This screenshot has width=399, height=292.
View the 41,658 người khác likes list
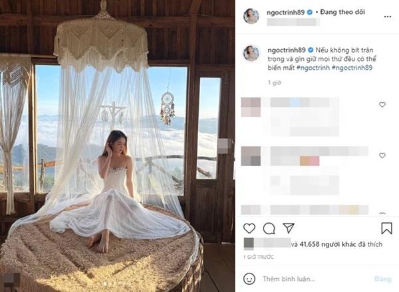(328, 244)
